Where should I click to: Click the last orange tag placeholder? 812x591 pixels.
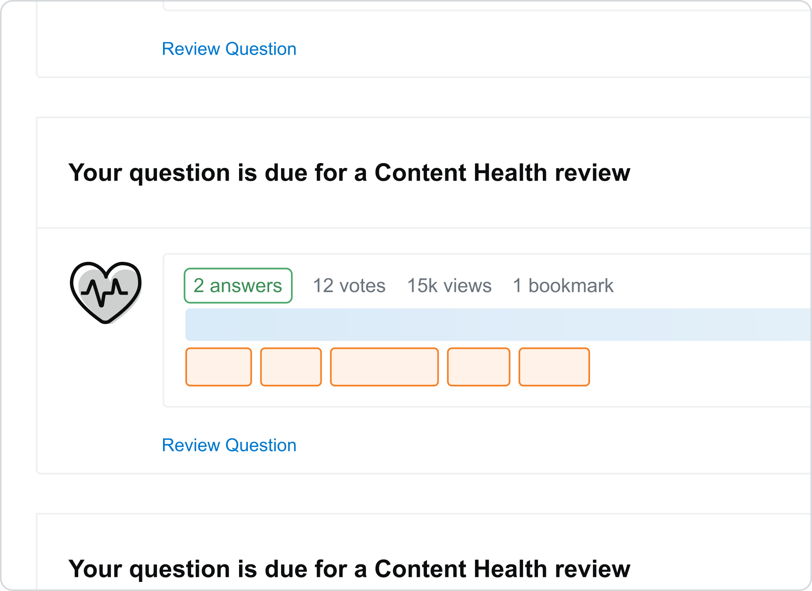tap(554, 367)
